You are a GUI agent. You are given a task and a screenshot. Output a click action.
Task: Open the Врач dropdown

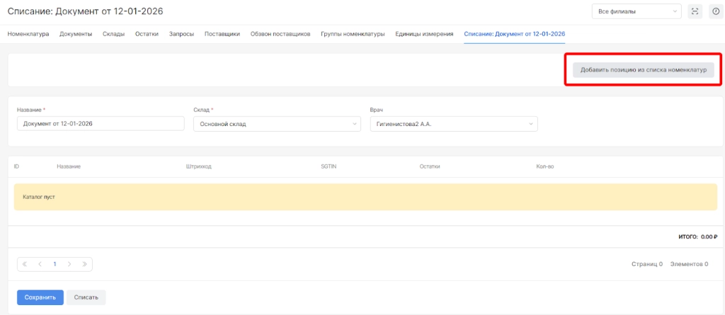[453, 124]
